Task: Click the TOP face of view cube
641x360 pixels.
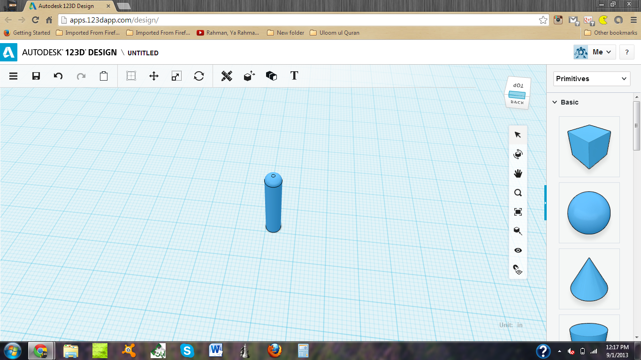Action: (x=518, y=85)
